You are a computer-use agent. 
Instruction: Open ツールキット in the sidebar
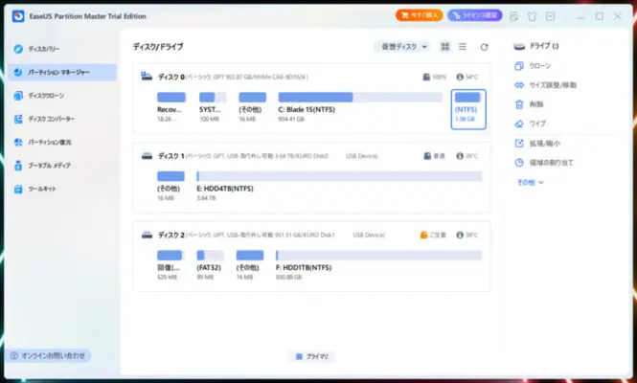[x=35, y=189]
